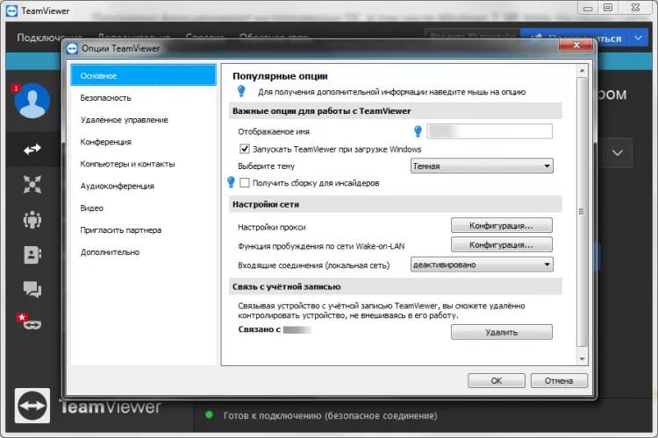Image resolution: width=658 pixels, height=438 pixels.
Task: Select the remote control arrows sidebar icon
Action: coord(32,149)
